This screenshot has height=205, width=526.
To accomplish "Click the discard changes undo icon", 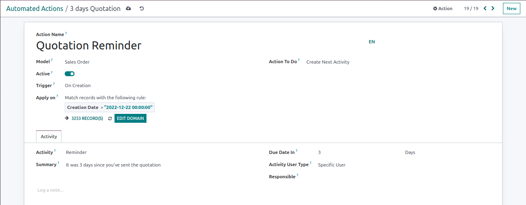I will [142, 9].
